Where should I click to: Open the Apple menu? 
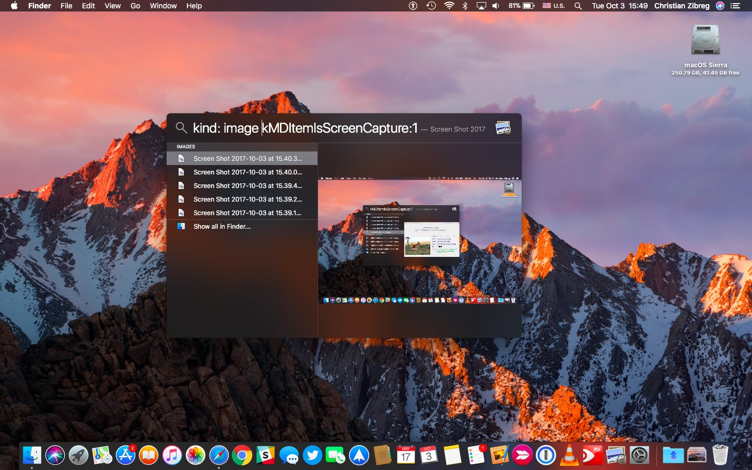(14, 6)
